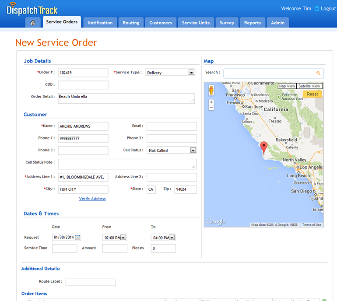Screen dimensions: 337x301
Task: Zoom out on the map
Action: 211,108
